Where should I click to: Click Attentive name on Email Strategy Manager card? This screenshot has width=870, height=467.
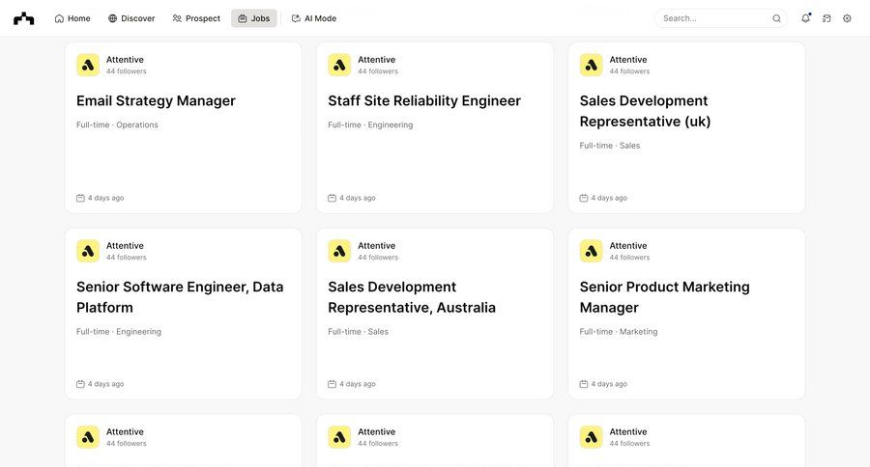[x=125, y=59]
